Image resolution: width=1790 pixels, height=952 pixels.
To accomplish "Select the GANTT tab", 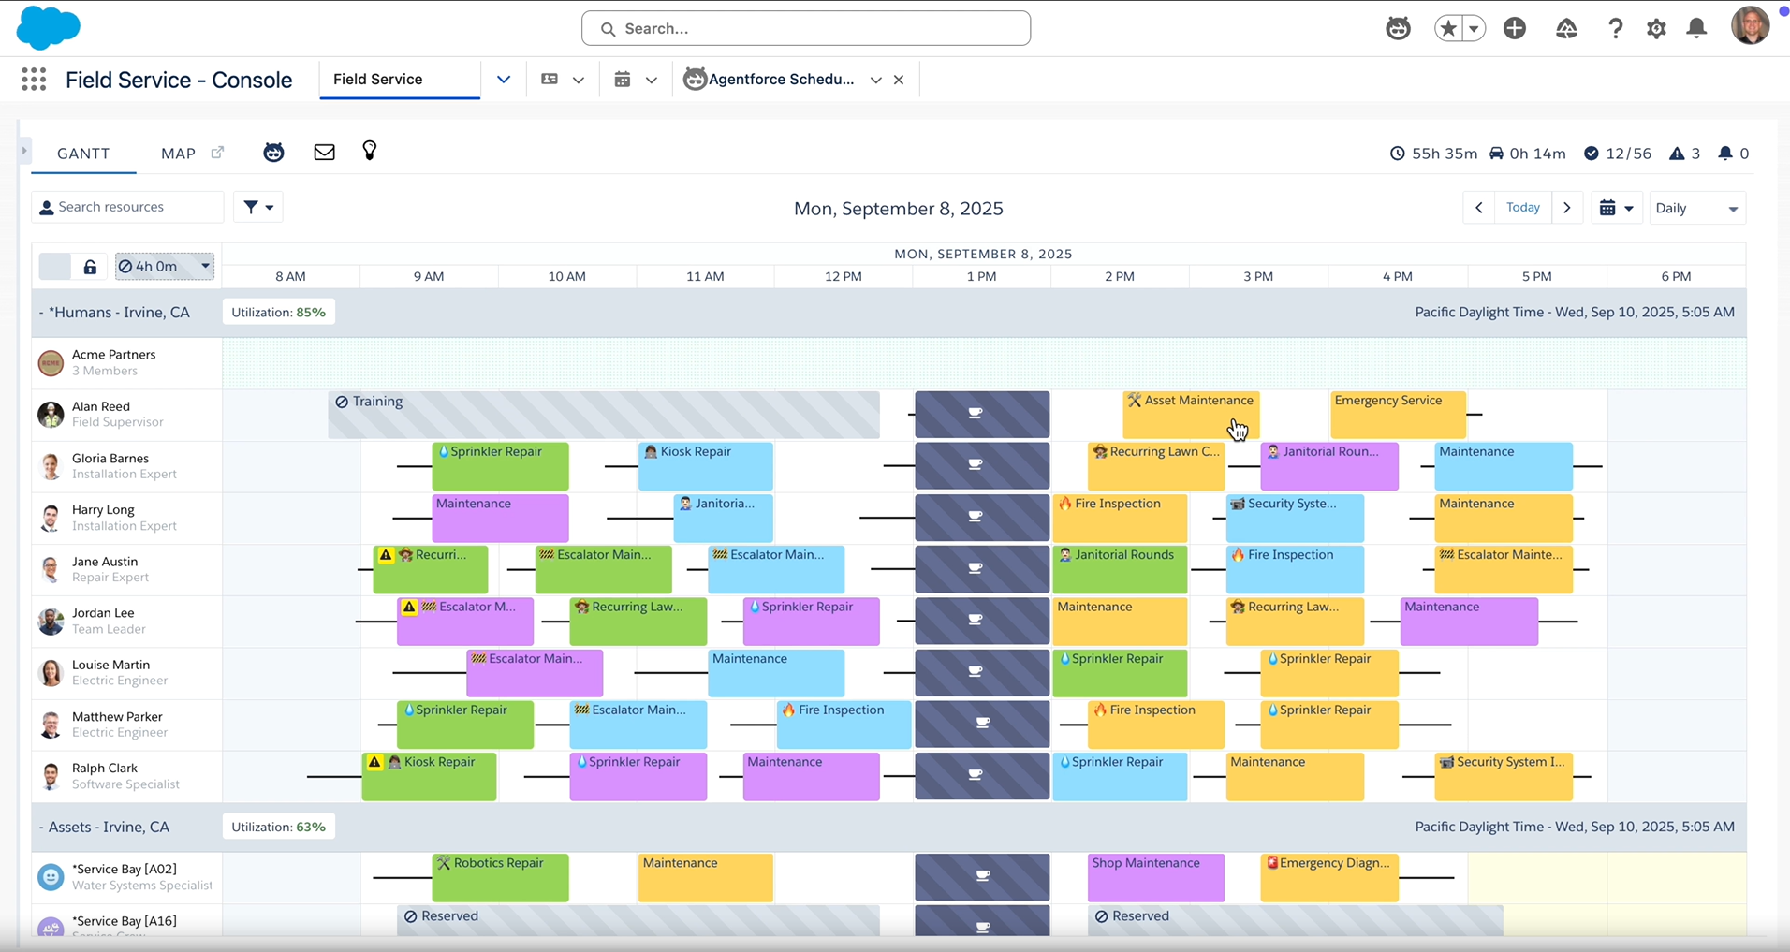I will (83, 154).
